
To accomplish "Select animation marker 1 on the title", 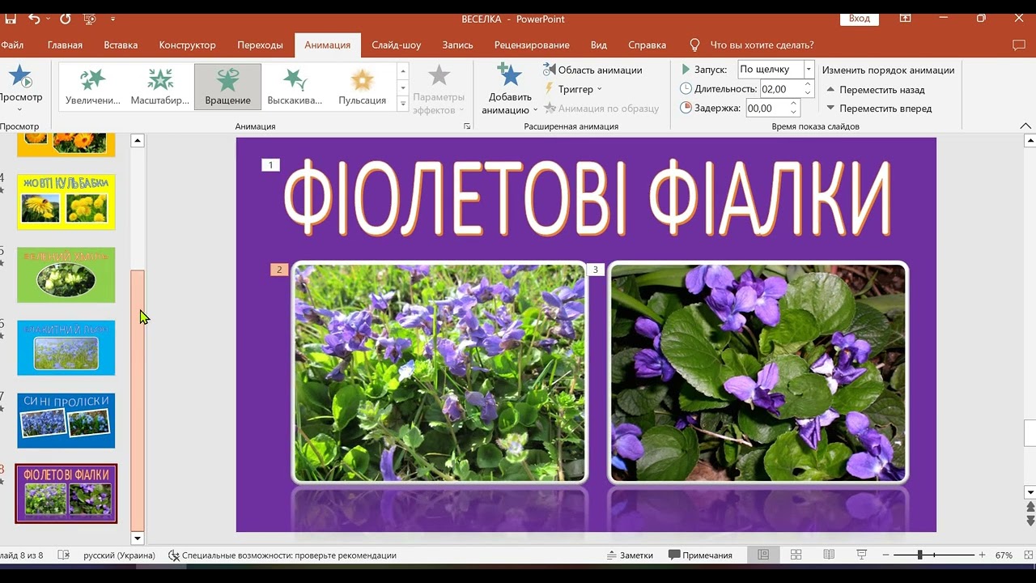I will pos(270,165).
